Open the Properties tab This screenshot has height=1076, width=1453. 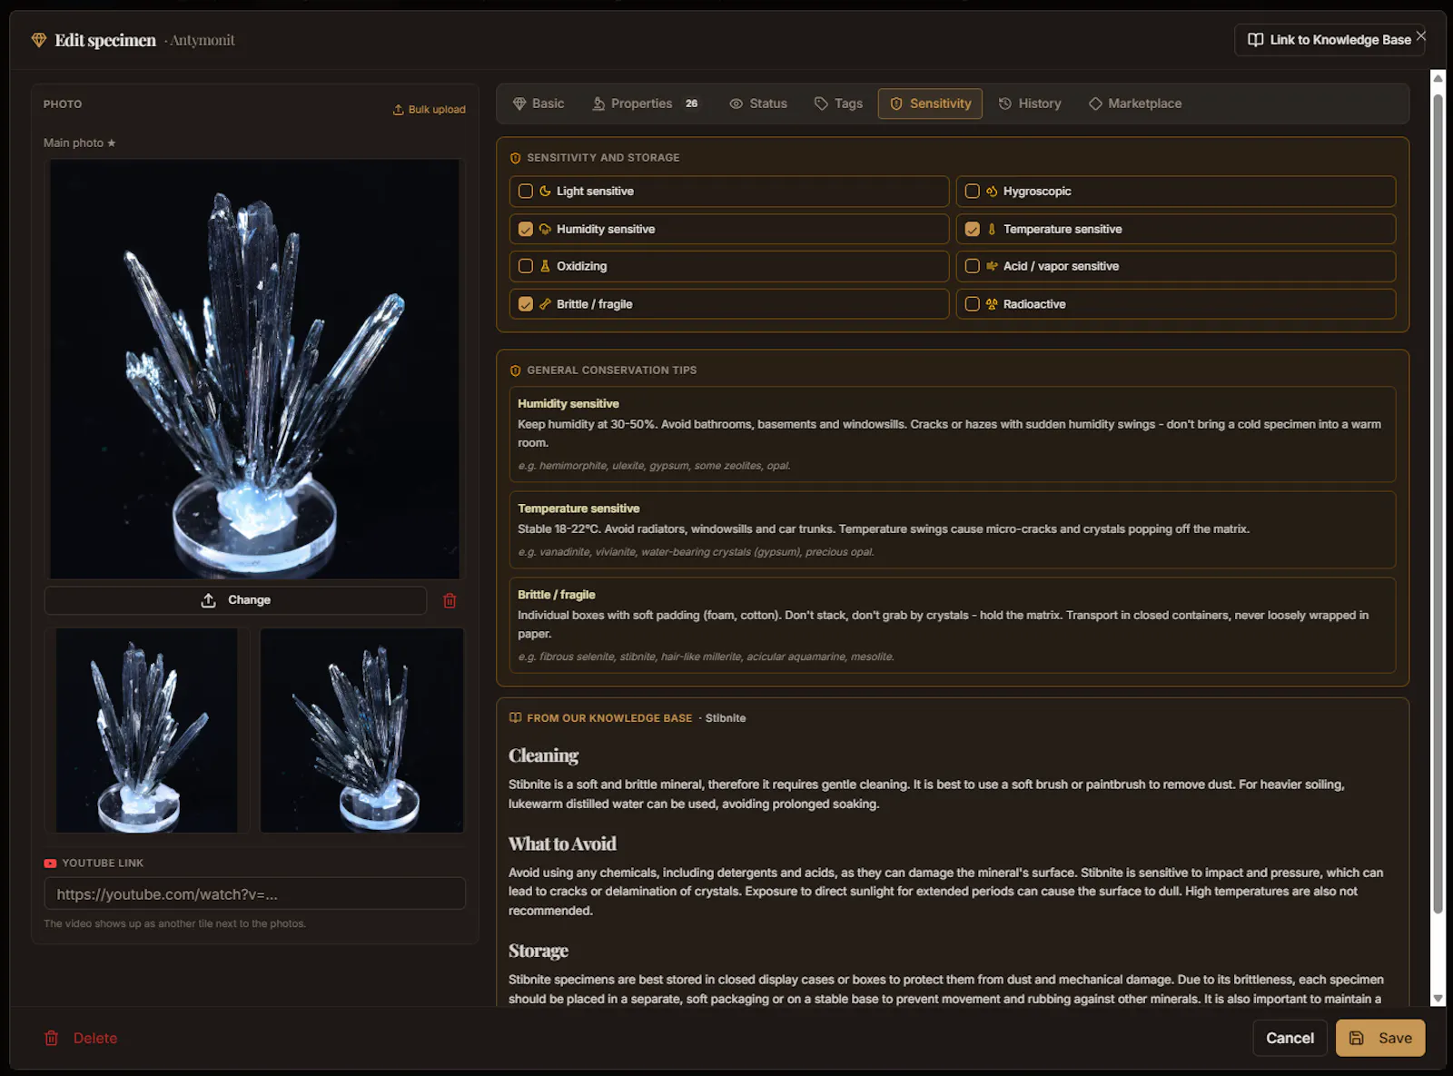[x=646, y=104]
